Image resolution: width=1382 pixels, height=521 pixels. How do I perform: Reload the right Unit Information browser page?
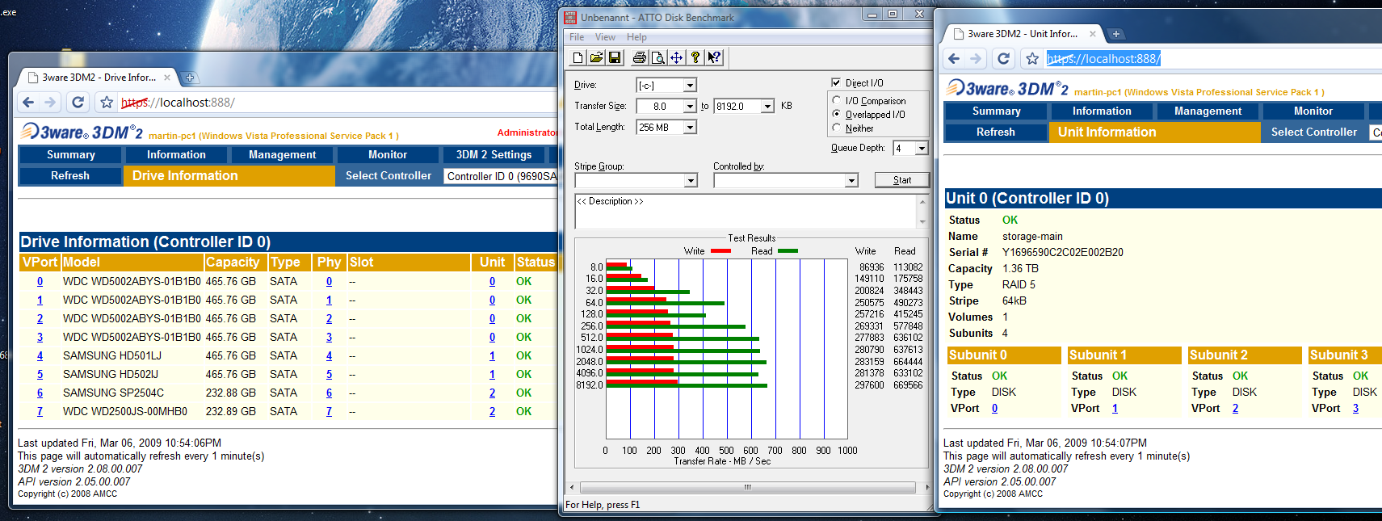click(x=1003, y=59)
